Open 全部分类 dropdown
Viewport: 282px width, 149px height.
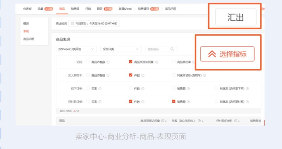[x=121, y=49]
